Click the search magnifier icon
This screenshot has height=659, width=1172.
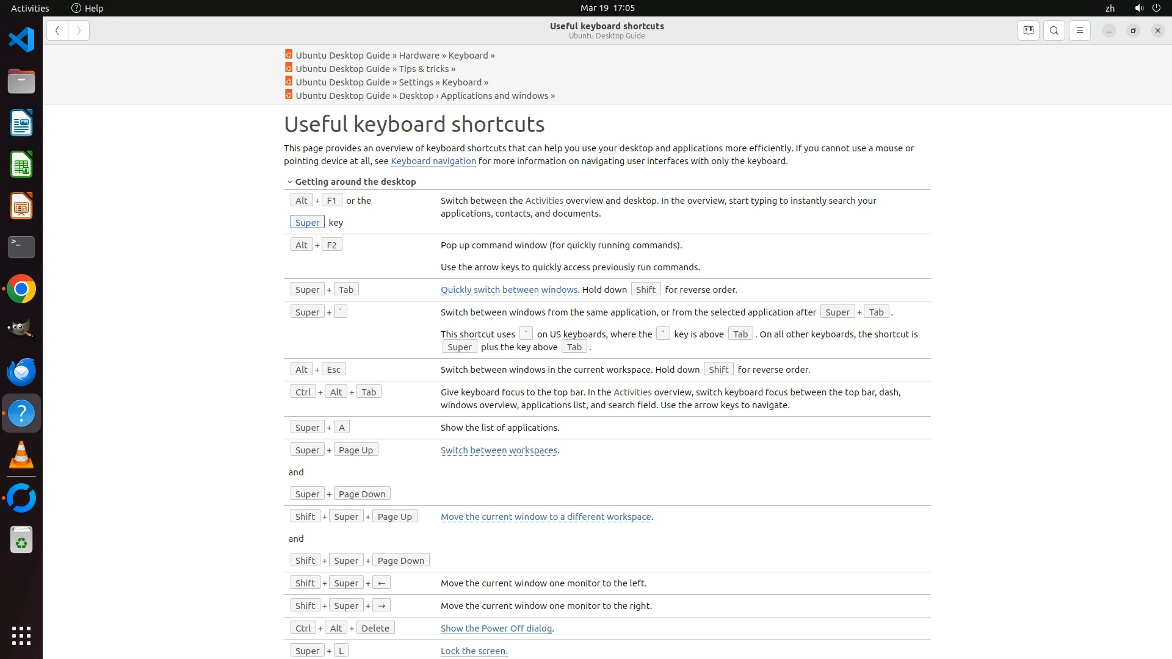click(x=1054, y=31)
